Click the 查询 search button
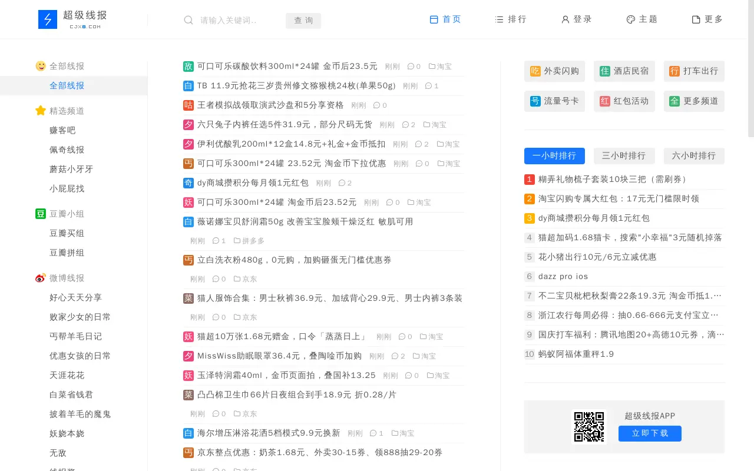754x471 pixels. (303, 21)
